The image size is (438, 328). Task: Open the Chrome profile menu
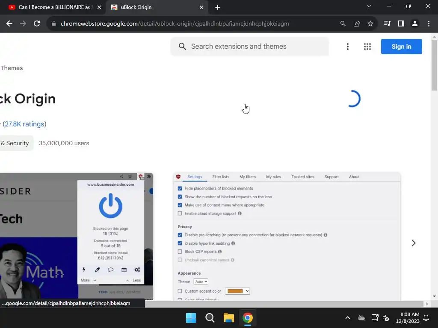coord(415,24)
